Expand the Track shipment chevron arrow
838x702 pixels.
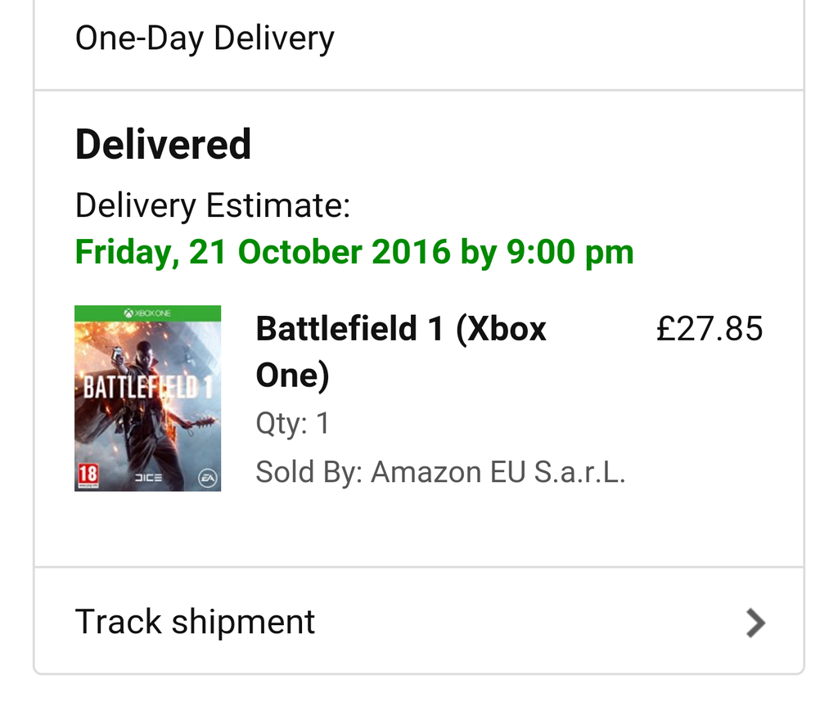(x=755, y=623)
